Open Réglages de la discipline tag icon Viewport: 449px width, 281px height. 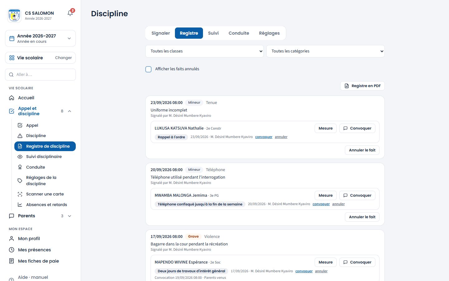click(x=20, y=180)
